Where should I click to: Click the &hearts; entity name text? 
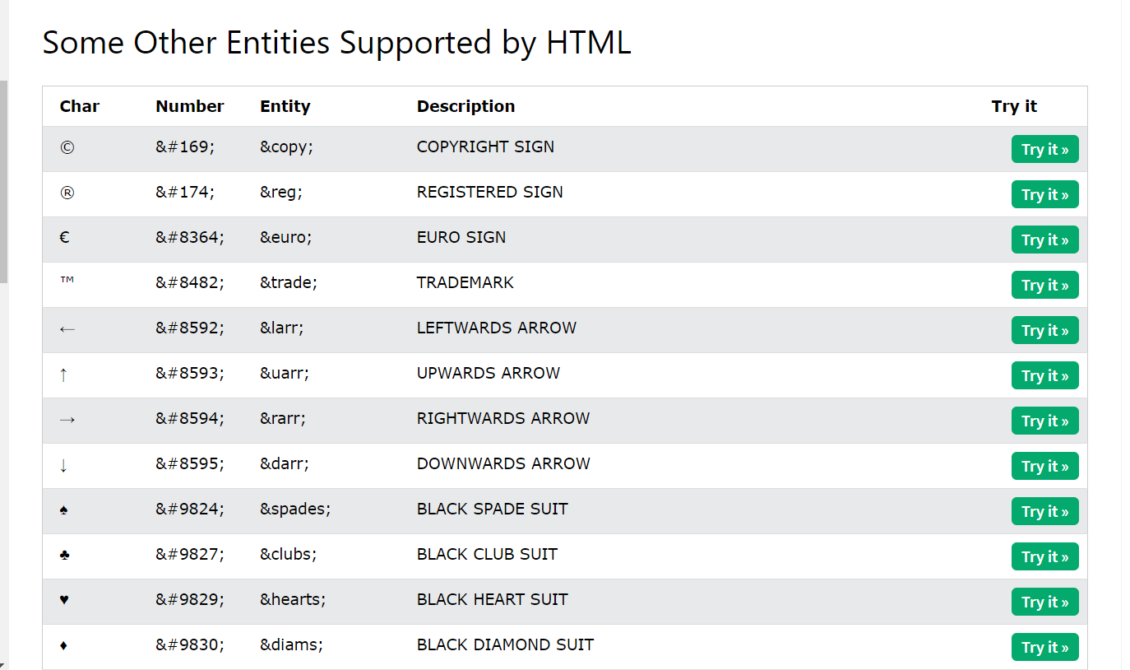coord(293,600)
